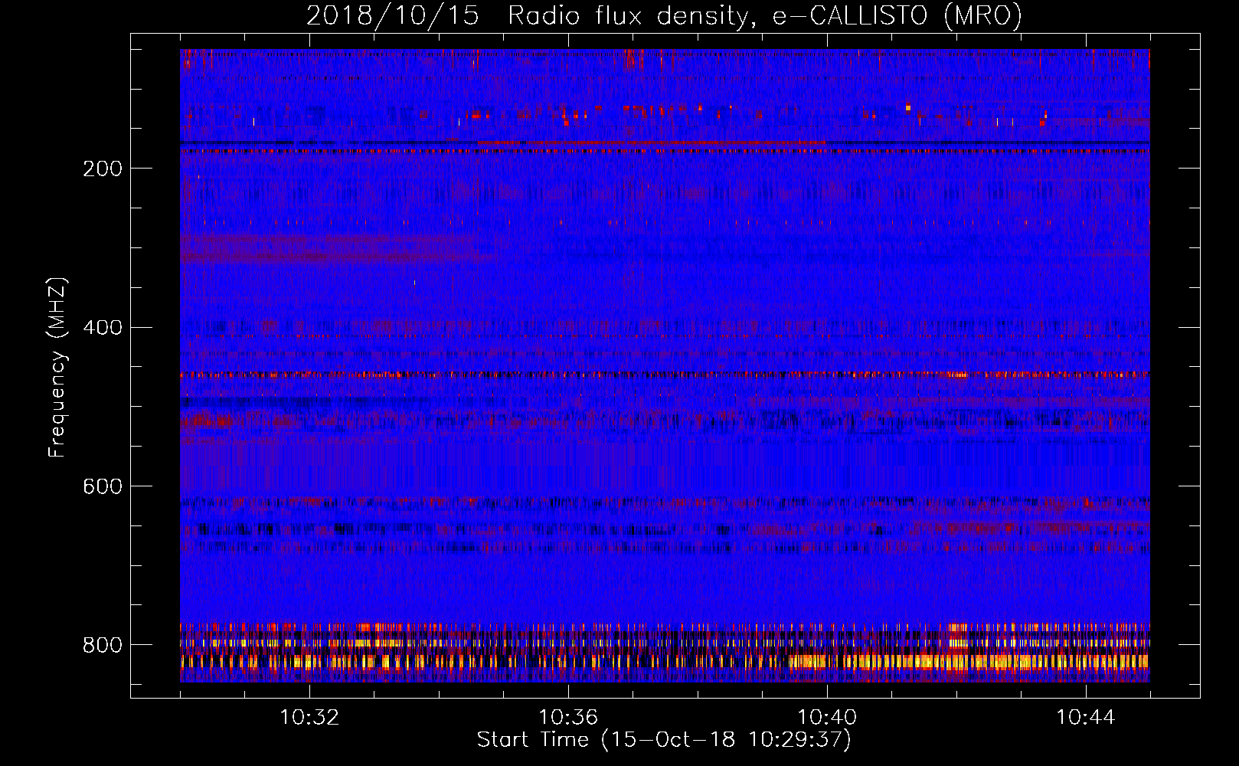The height and width of the screenshot is (766, 1239).
Task: Click the '600' frequency tick label
Action: pyautogui.click(x=103, y=486)
